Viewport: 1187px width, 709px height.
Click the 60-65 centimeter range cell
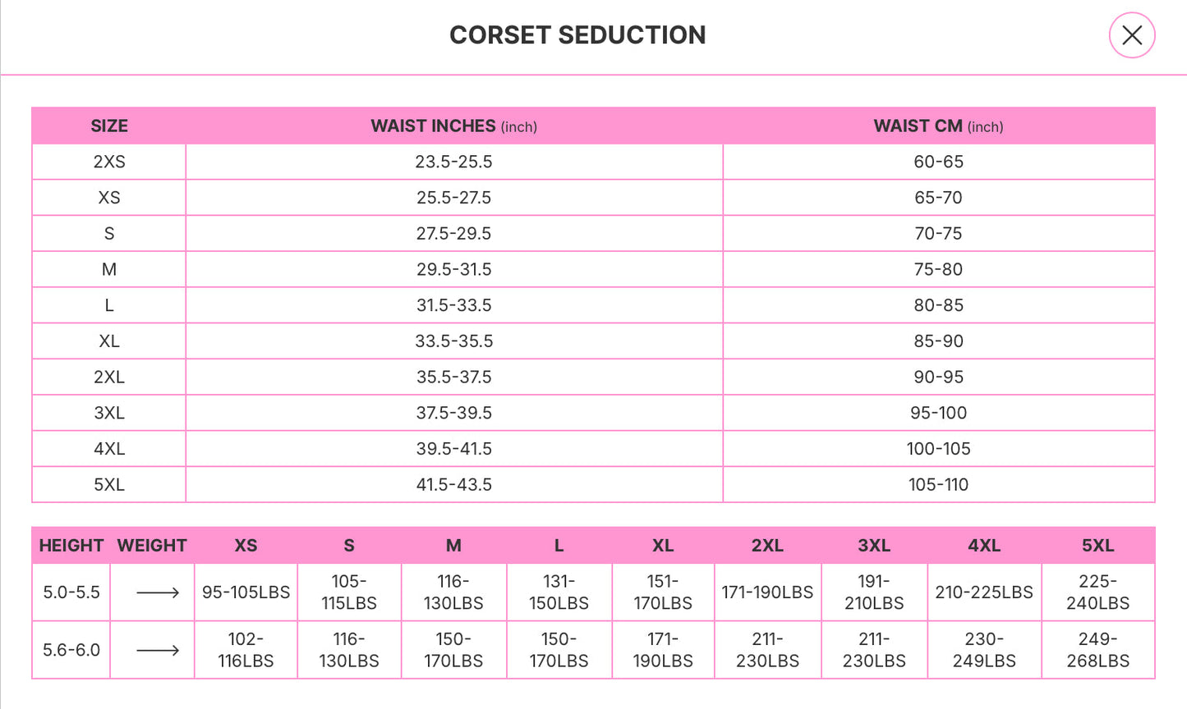tap(937, 162)
